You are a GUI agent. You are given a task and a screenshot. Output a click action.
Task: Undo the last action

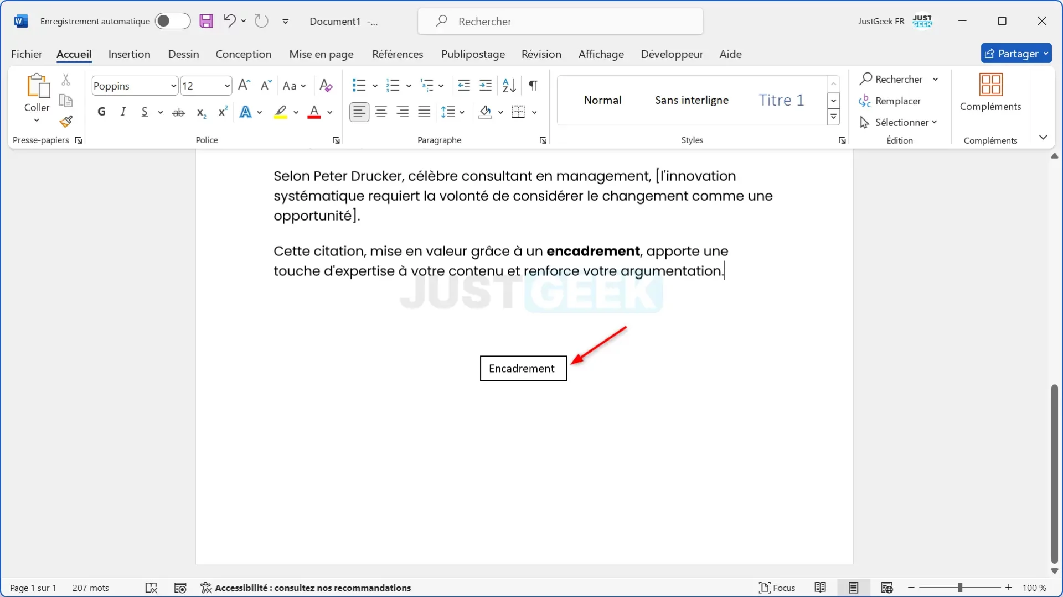coord(229,21)
